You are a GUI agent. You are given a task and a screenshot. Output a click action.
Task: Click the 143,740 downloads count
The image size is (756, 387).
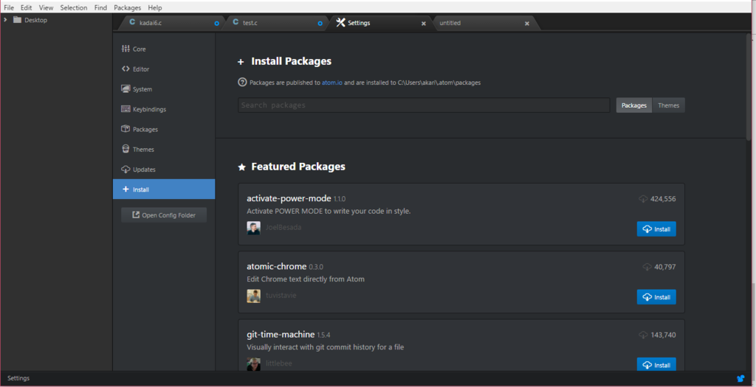pyautogui.click(x=663, y=335)
